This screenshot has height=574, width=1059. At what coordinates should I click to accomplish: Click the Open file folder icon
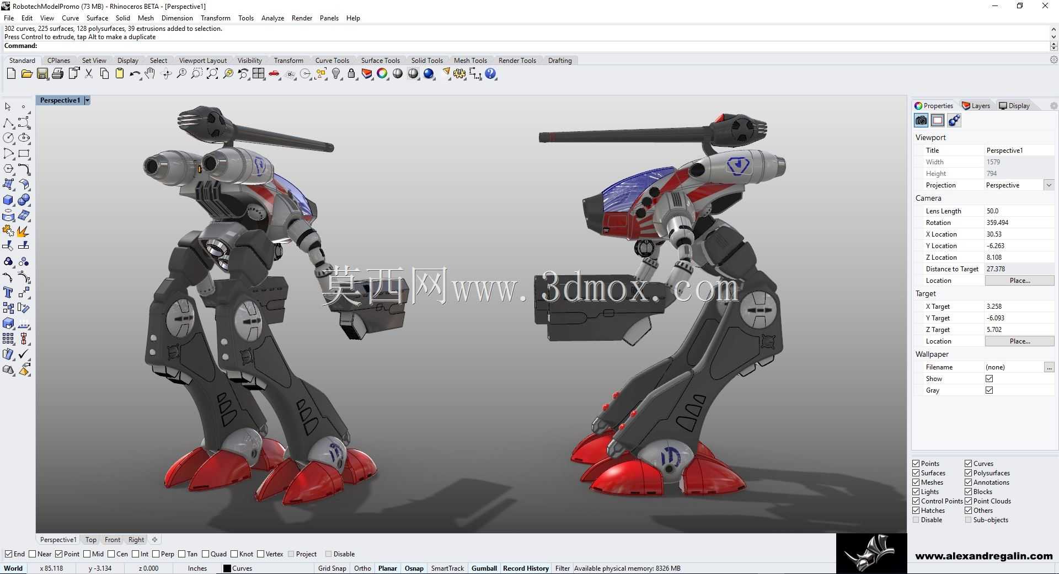pos(26,73)
